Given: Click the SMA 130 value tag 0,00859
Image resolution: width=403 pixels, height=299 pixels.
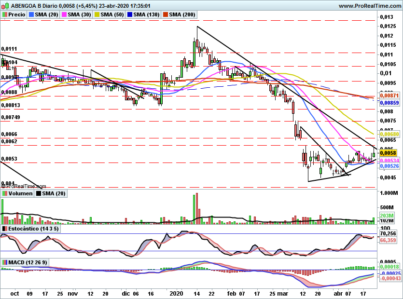Looking at the screenshot, I should (389, 103).
